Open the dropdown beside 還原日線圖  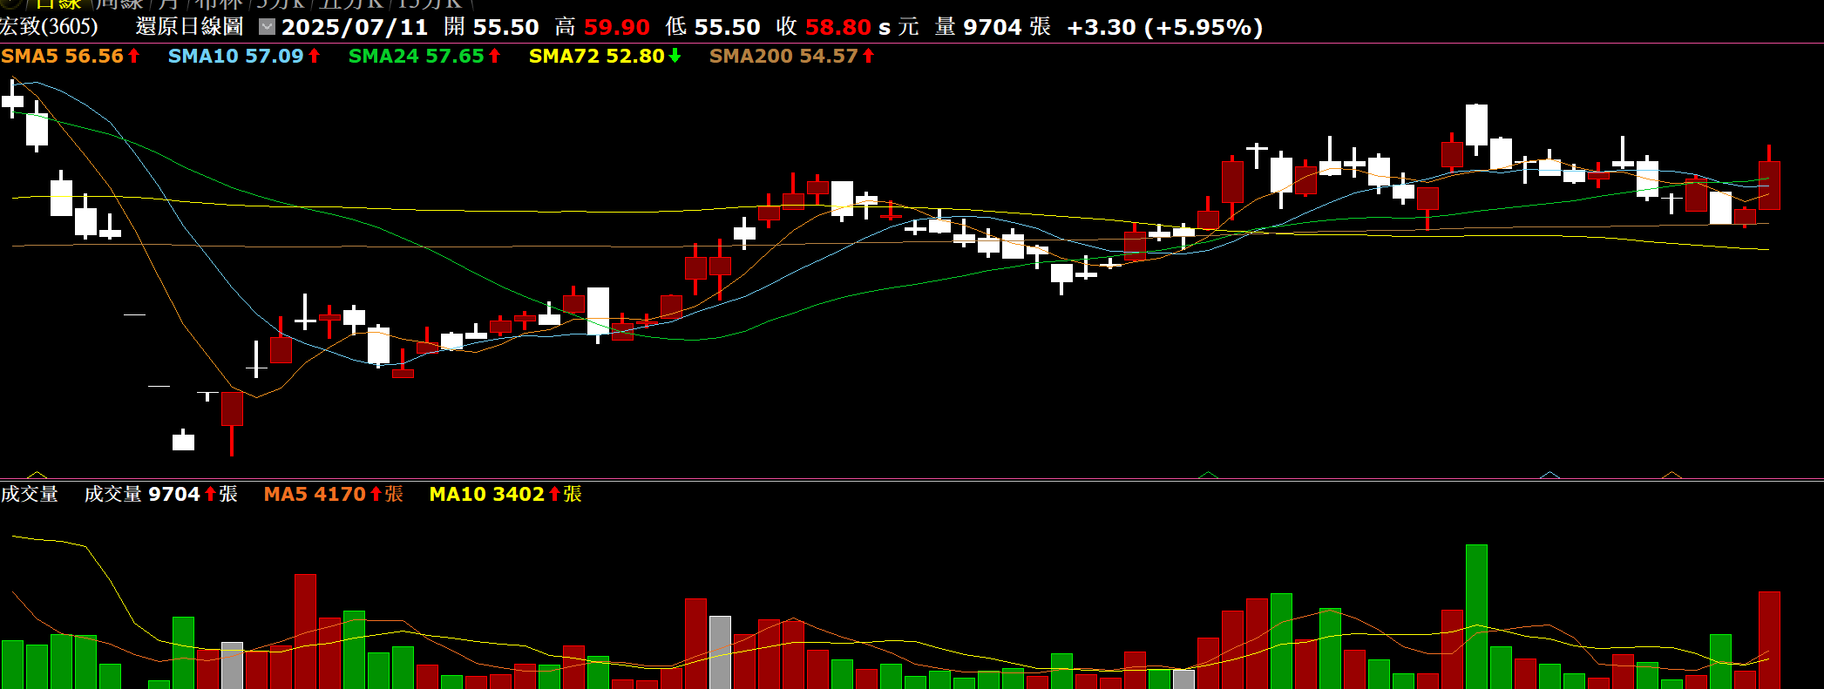click(x=268, y=27)
